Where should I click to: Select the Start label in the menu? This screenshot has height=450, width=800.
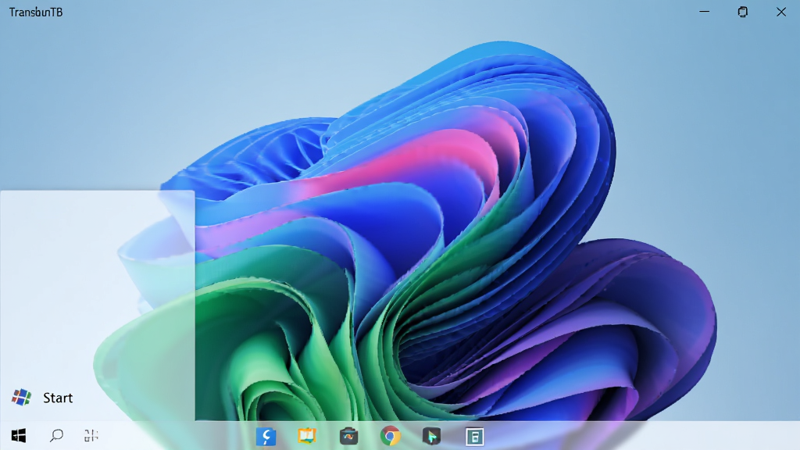(58, 398)
